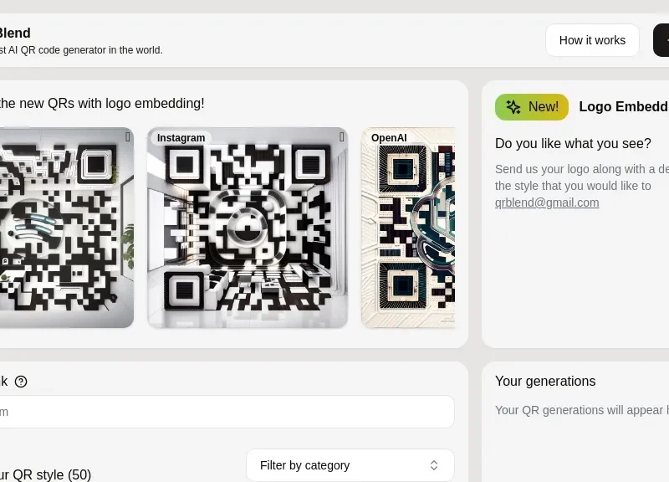Open the Filter by category dropdown

(x=350, y=465)
